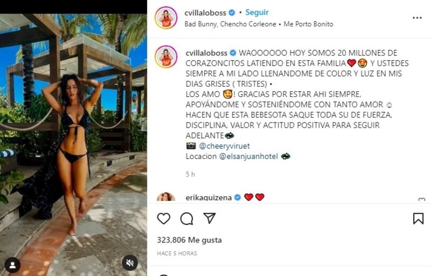Open cvillaloboss profile picture in the header

click(x=166, y=18)
